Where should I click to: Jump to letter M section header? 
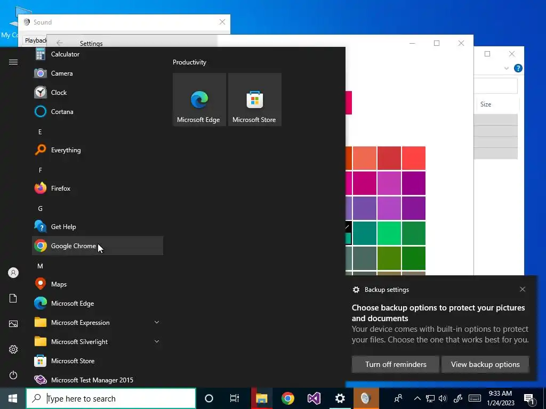pyautogui.click(x=40, y=266)
